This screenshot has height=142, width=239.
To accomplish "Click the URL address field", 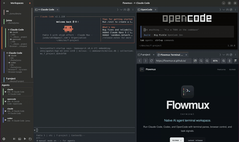I will pos(173,61).
